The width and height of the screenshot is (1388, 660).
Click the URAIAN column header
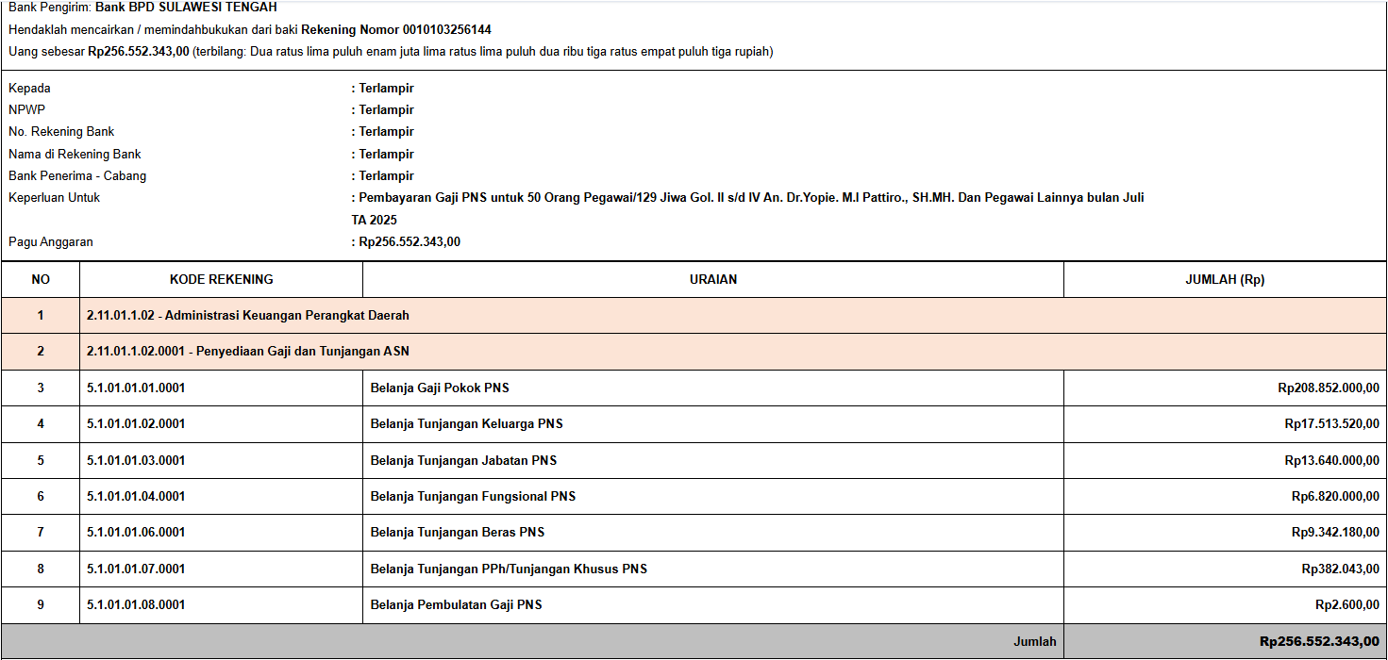pos(713,280)
